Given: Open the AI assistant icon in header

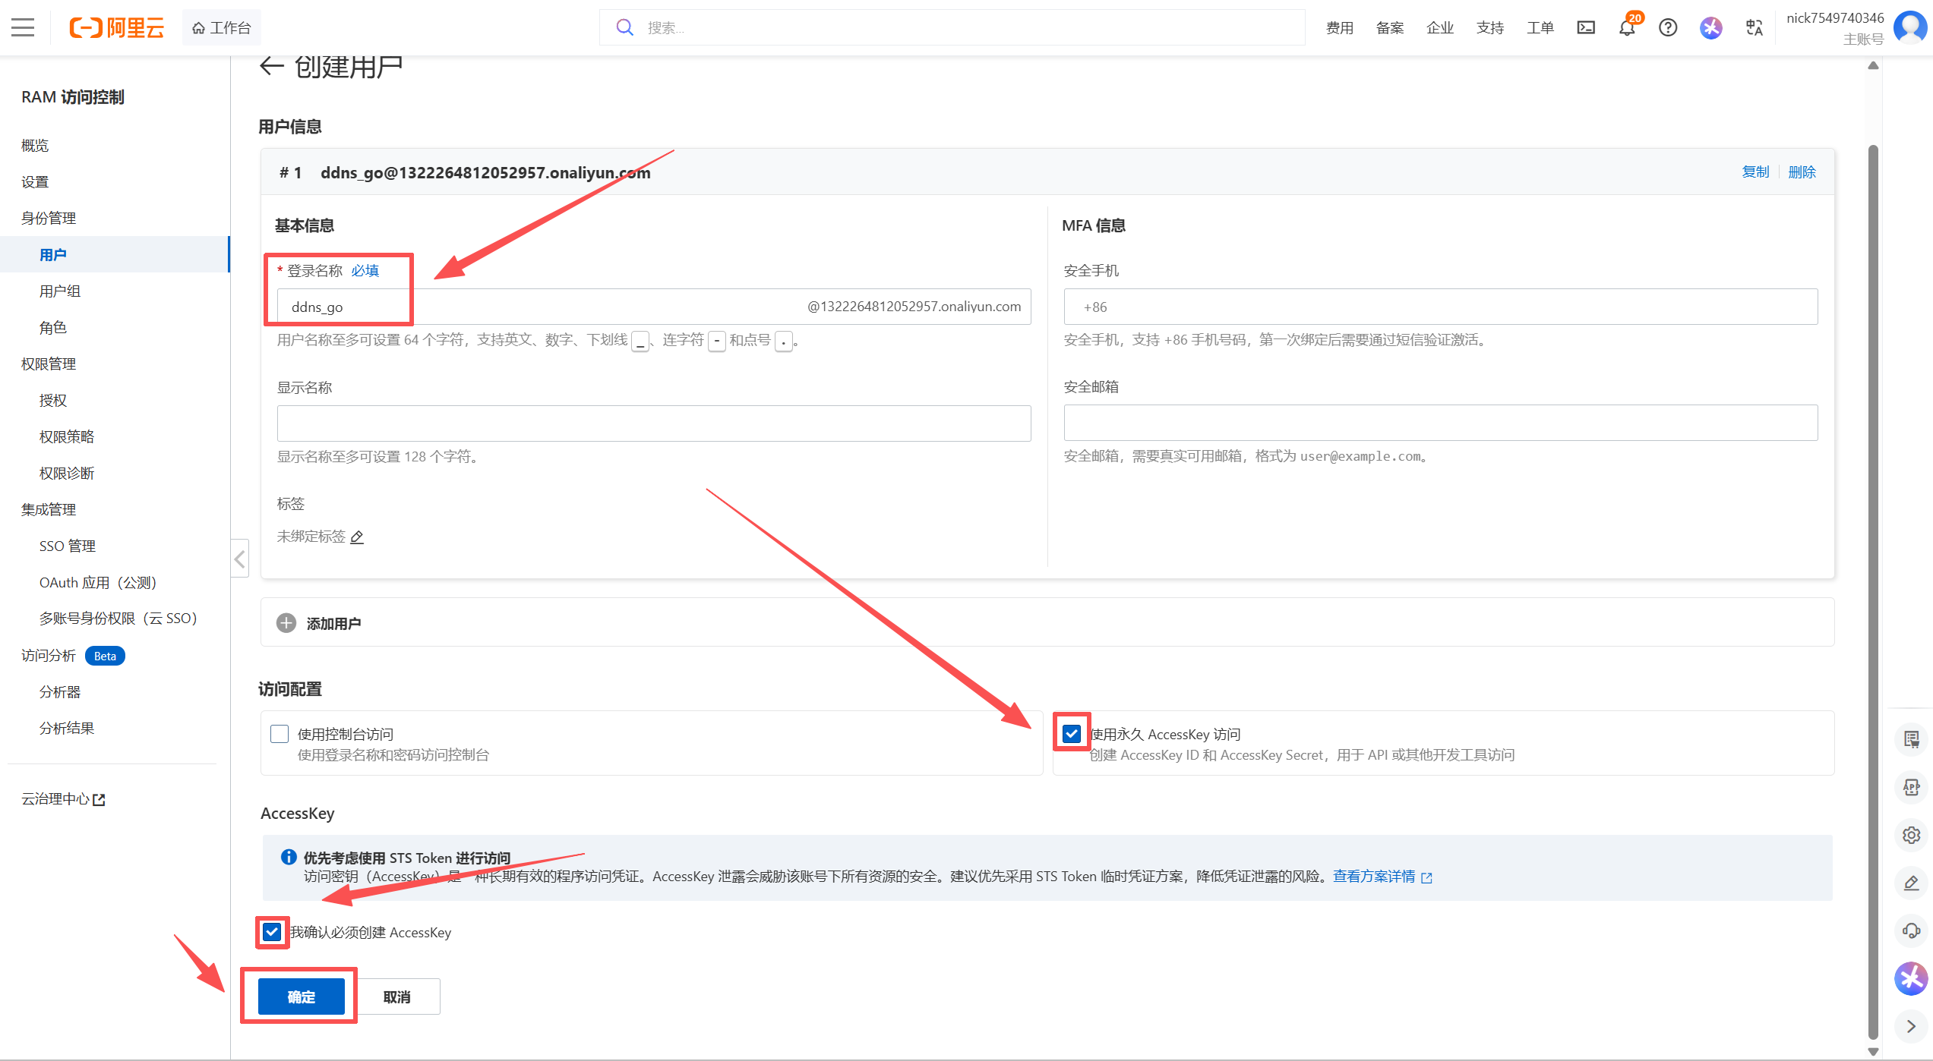Looking at the screenshot, I should (x=1710, y=28).
